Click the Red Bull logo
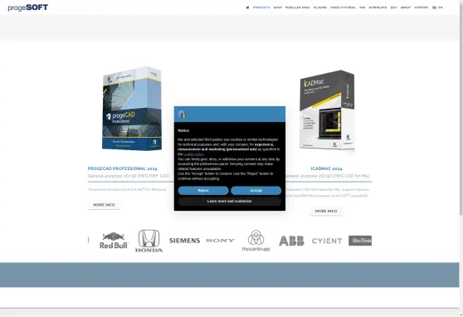The height and width of the screenshot is (317, 463). pyautogui.click(x=114, y=241)
